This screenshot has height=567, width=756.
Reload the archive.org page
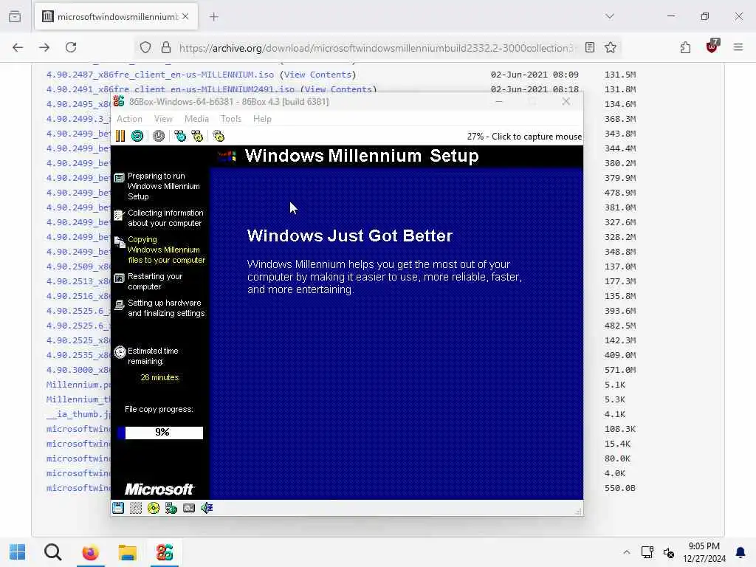(71, 47)
